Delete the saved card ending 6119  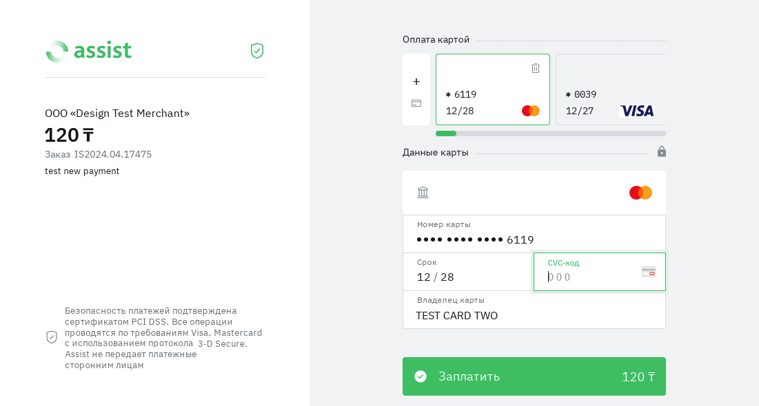click(x=536, y=68)
